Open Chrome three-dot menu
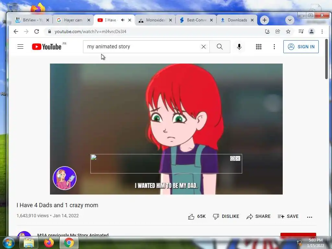The image size is (332, 249). 322,31
